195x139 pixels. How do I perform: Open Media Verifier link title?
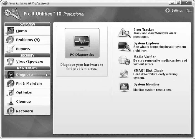tap(145, 57)
